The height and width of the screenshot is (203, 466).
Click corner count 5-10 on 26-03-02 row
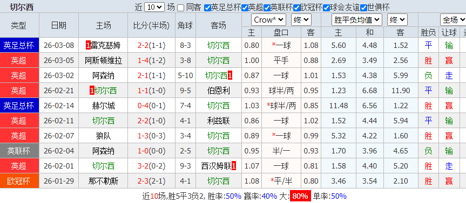185,75
